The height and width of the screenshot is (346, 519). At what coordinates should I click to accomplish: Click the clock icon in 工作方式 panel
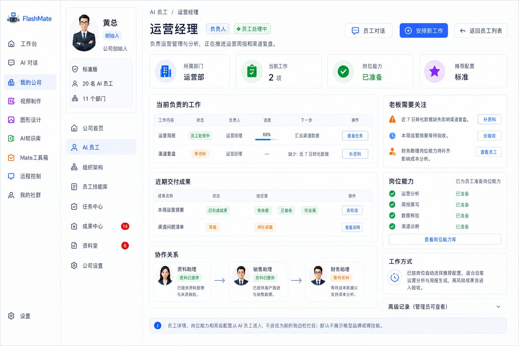pyautogui.click(x=395, y=278)
